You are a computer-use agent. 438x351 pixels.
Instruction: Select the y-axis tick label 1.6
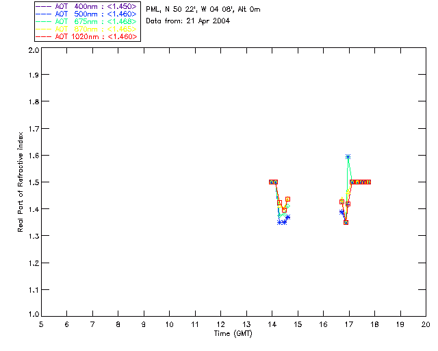pyautogui.click(x=34, y=156)
